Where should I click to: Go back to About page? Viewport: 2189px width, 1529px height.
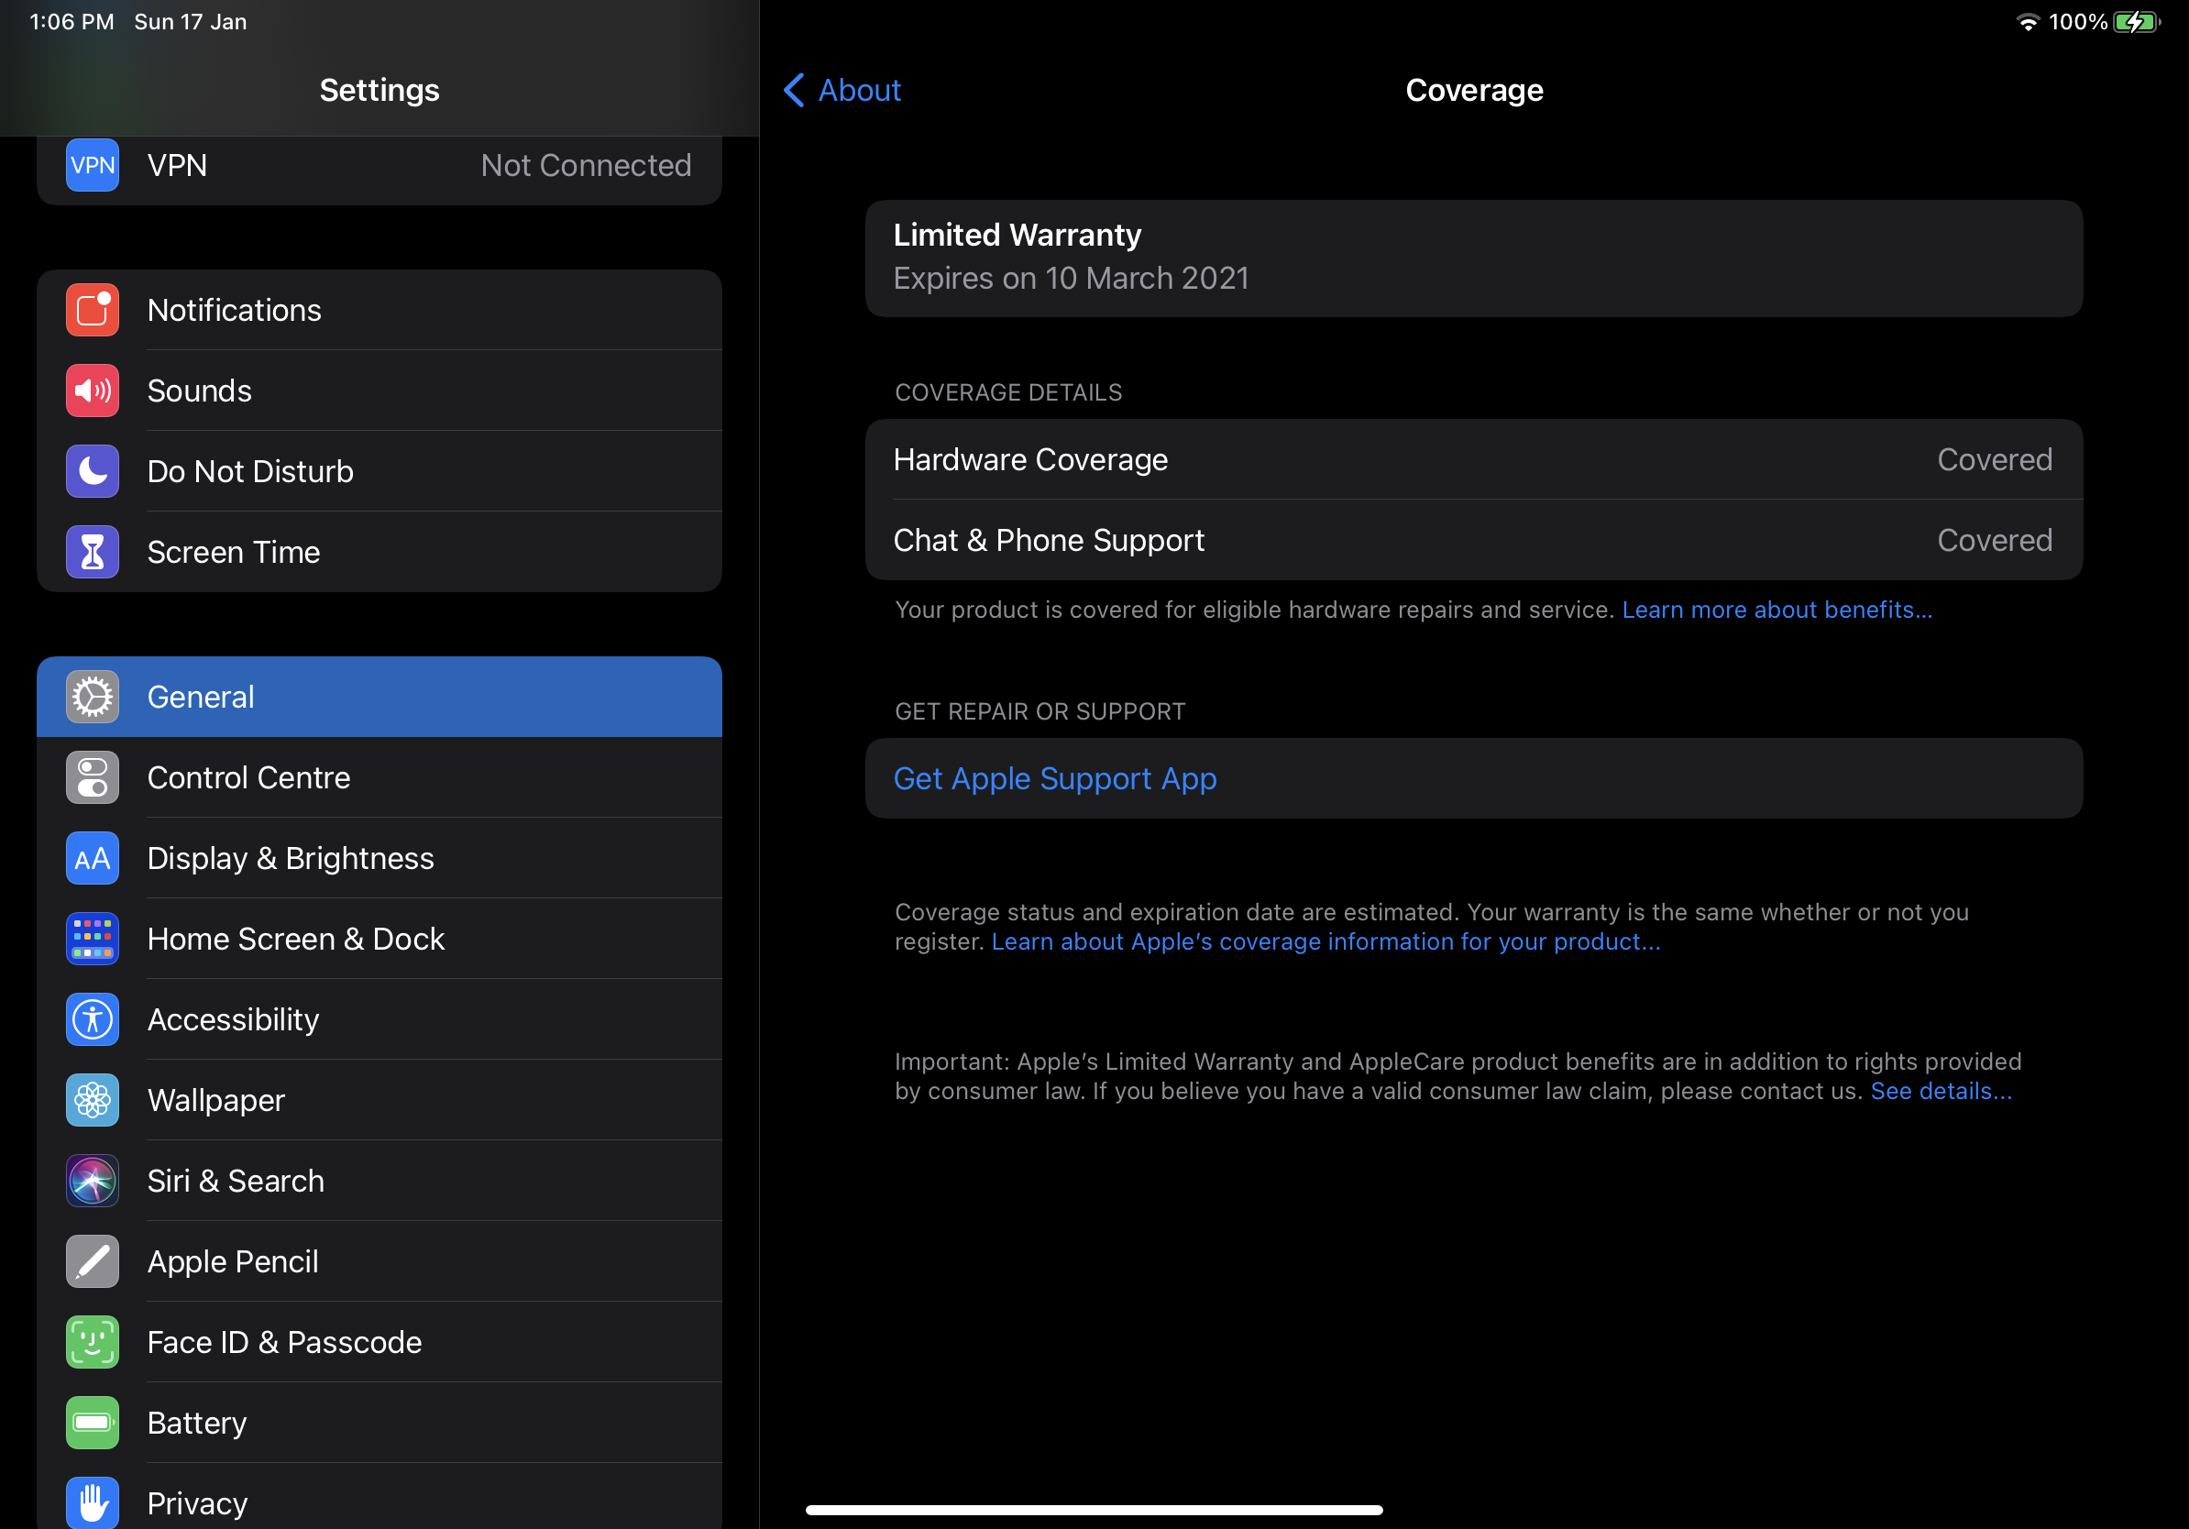point(841,90)
